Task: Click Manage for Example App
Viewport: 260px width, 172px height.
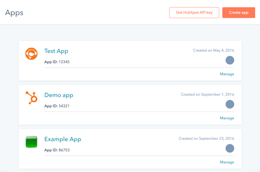Action: coord(227,162)
